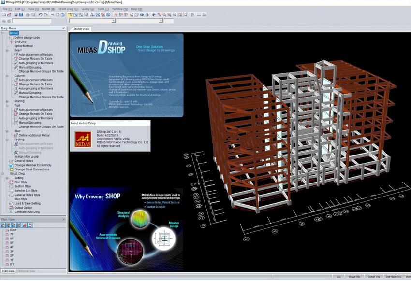Click the Undo arrow icon
411x281 pixels.
coord(40,15)
